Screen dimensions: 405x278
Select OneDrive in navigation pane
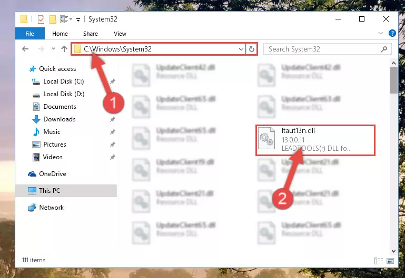coord(53,174)
